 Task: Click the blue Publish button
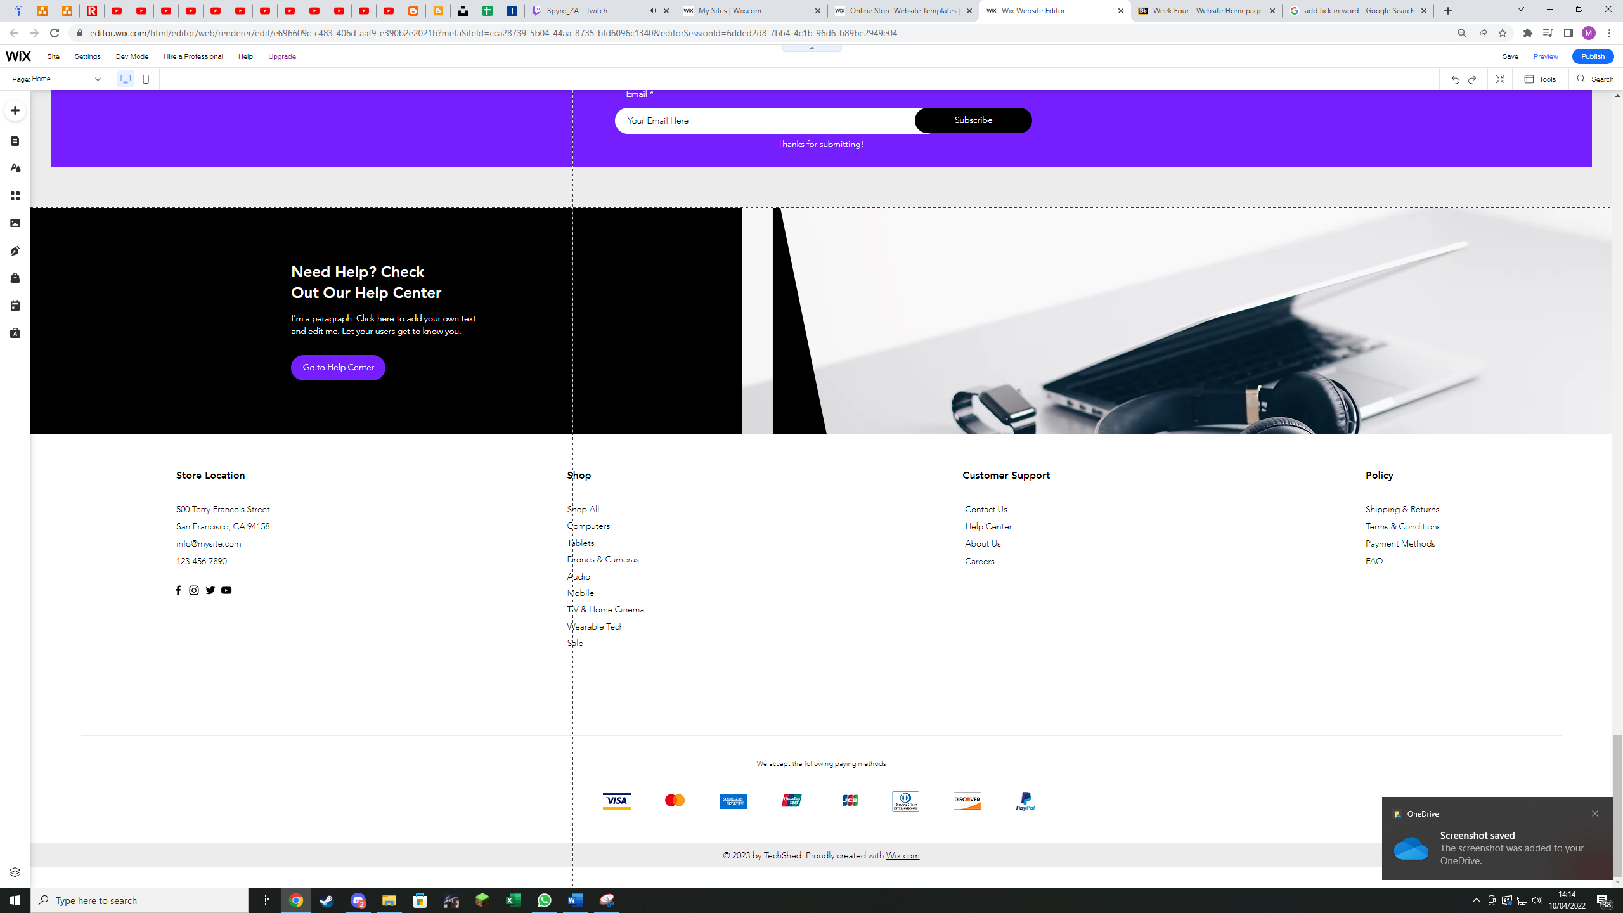tap(1593, 56)
